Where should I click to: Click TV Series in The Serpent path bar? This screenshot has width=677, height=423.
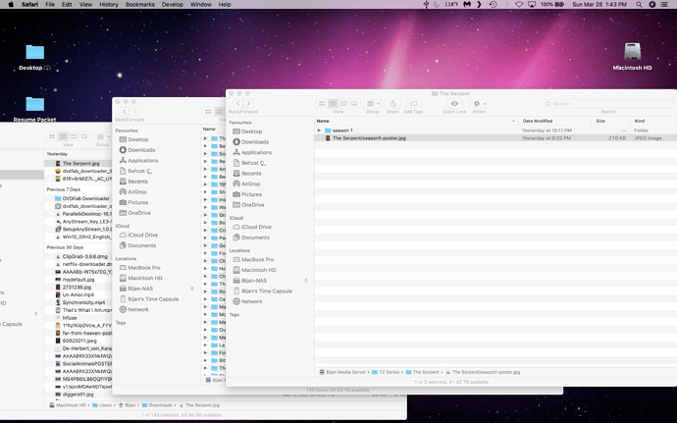(x=386, y=372)
